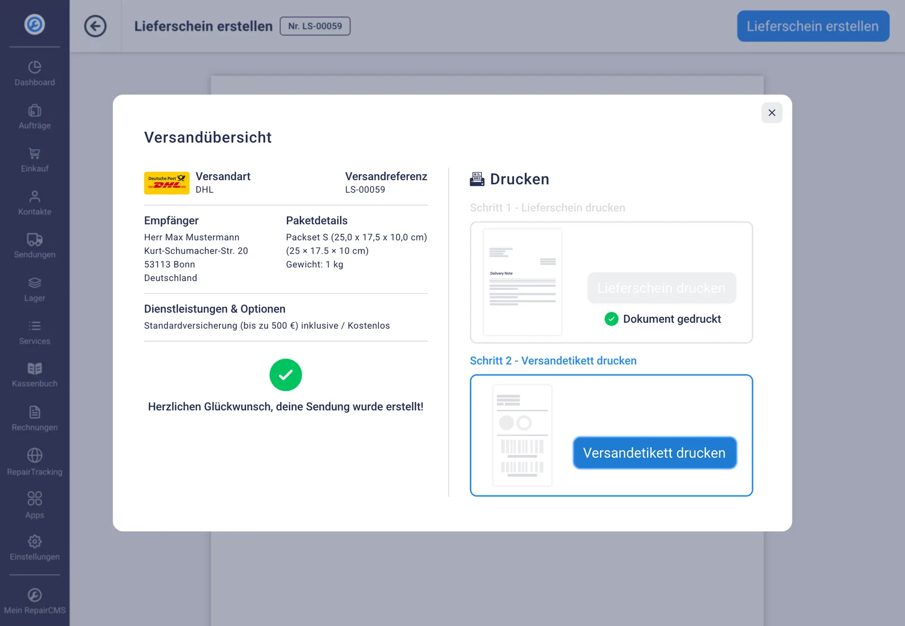905x626 pixels.
Task: Click address line Kurt-Schumacher-Str. 20
Action: (x=196, y=251)
